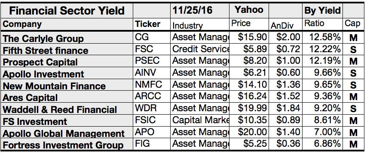Click The Carlyle Group company cell
Image resolution: width=367 pixels, height=154 pixels.
pyautogui.click(x=67, y=37)
